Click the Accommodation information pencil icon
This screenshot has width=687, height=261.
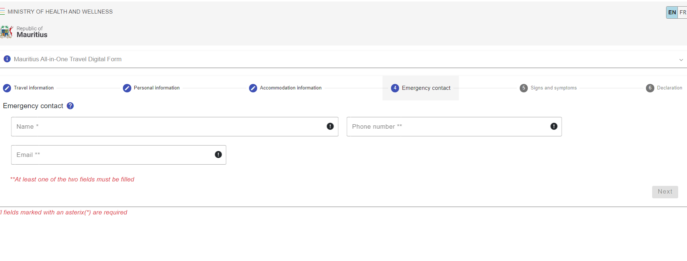pos(253,88)
